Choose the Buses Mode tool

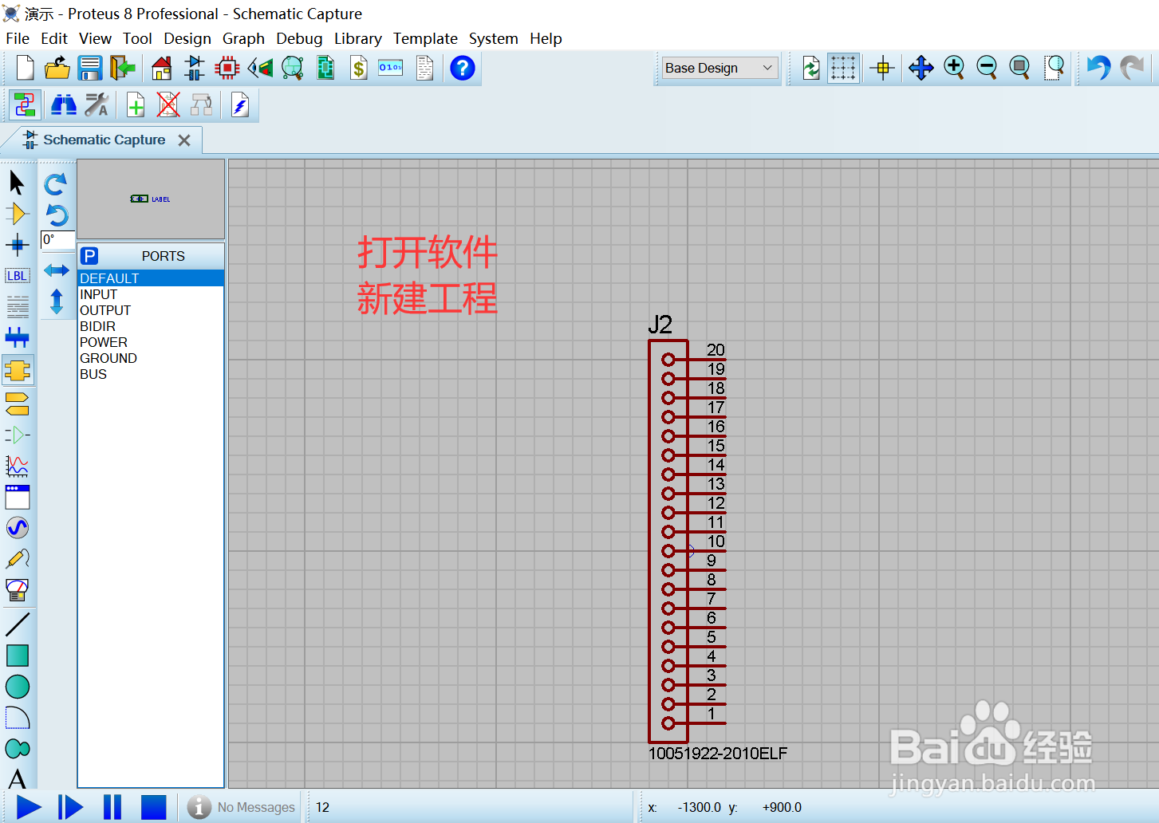point(17,338)
